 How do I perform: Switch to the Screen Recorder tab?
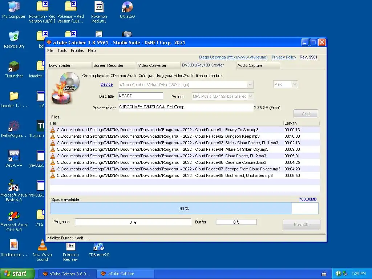click(114, 65)
